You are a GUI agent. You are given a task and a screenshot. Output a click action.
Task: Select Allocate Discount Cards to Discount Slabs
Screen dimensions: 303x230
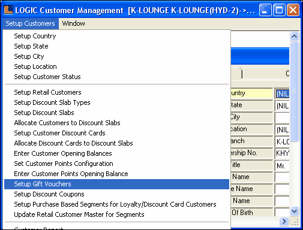[116, 143]
